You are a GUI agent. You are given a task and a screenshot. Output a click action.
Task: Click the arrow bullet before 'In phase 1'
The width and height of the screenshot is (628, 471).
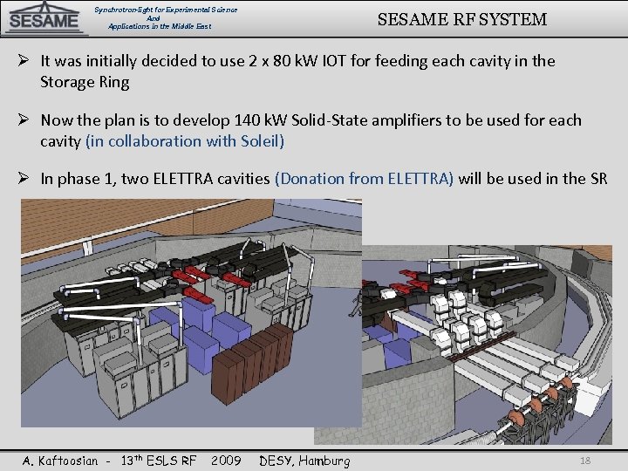click(x=24, y=178)
